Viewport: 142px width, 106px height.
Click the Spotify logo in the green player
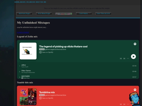pos(135,44)
